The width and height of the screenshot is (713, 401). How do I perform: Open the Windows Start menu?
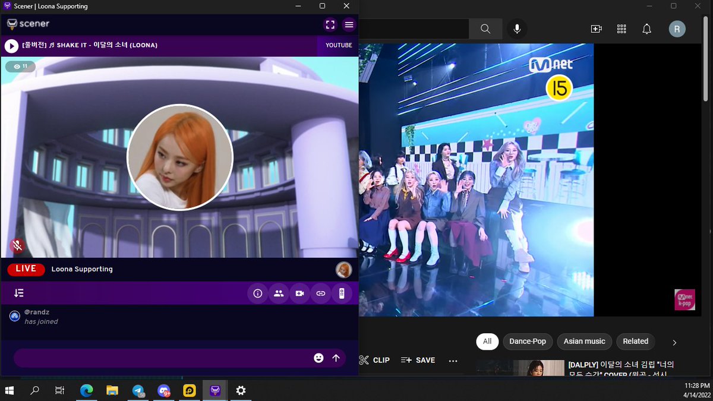click(x=10, y=390)
